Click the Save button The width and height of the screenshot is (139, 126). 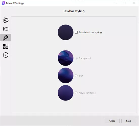tap(129, 121)
